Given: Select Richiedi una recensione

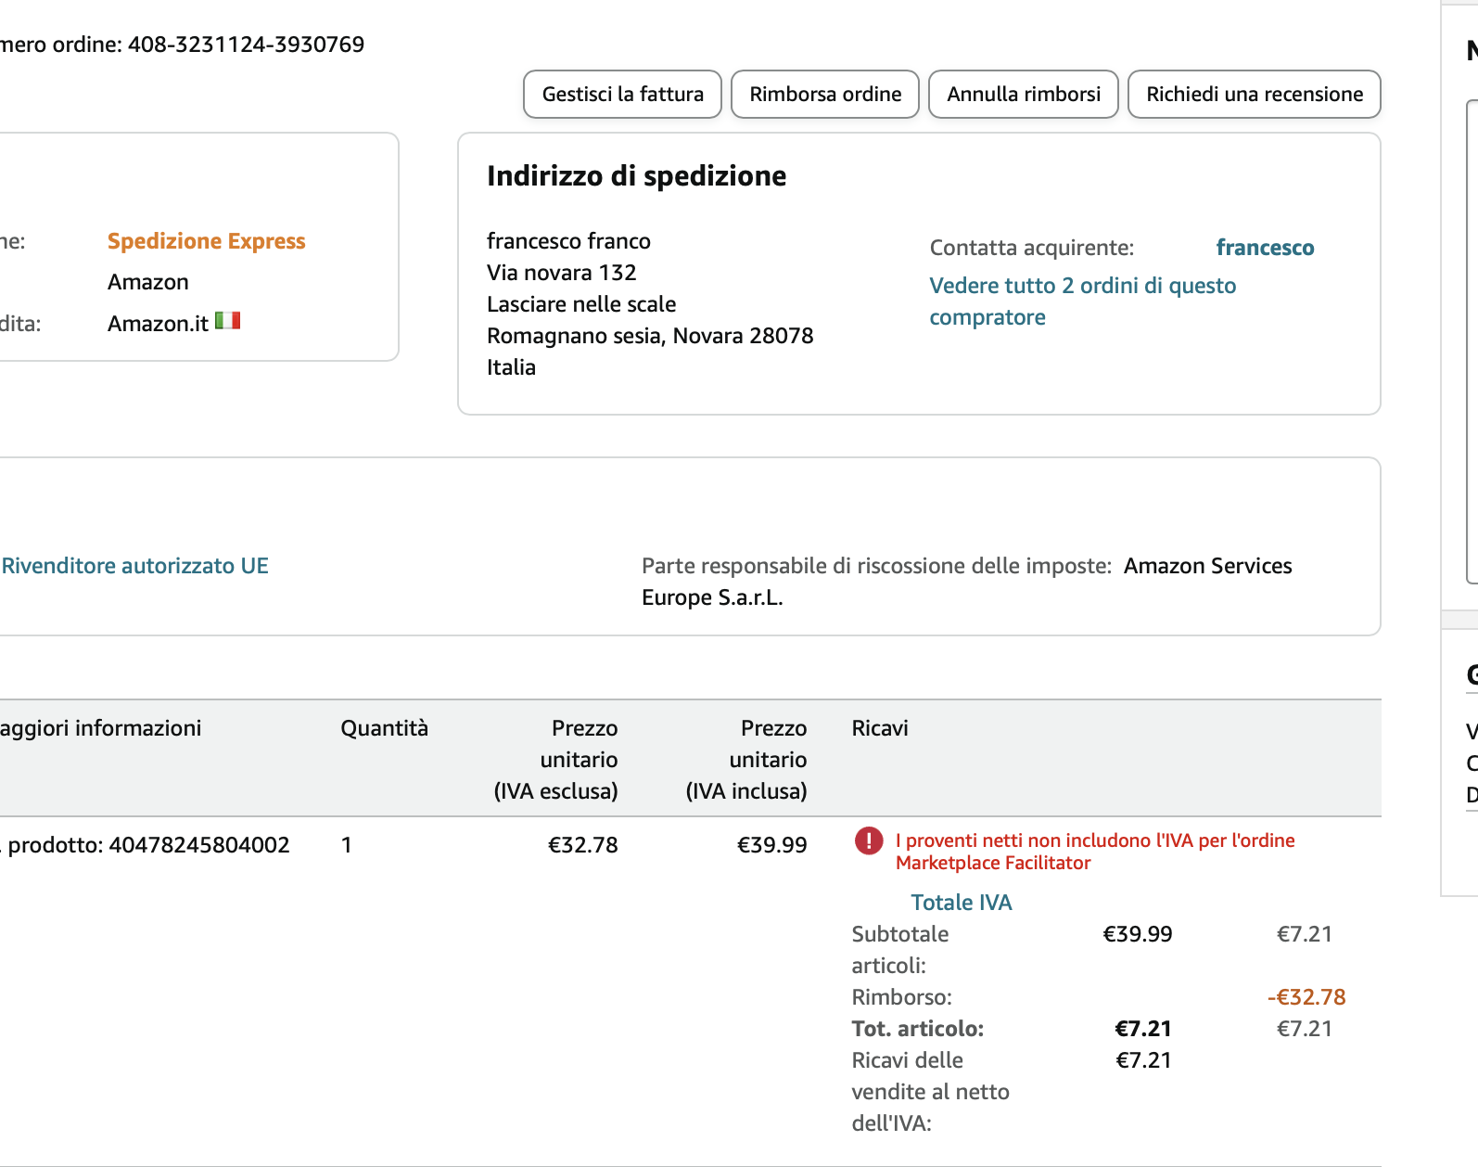Looking at the screenshot, I should 1254,95.
